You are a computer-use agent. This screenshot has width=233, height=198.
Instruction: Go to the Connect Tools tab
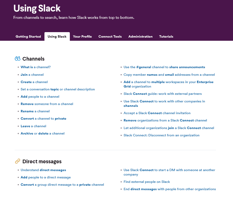(x=110, y=37)
